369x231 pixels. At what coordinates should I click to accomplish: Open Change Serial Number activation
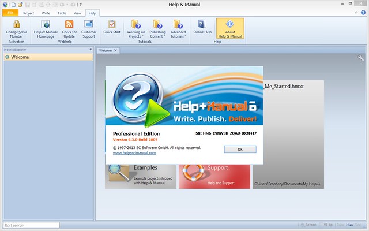click(x=16, y=29)
